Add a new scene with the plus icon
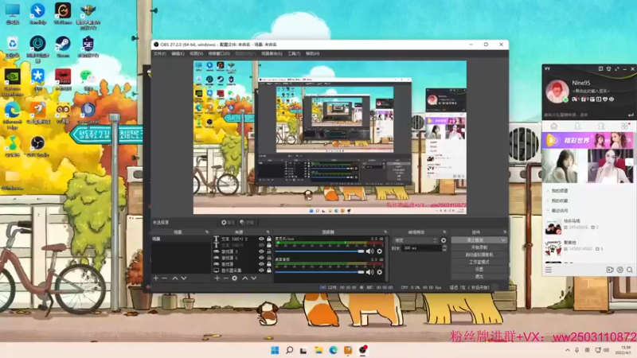 (x=155, y=278)
